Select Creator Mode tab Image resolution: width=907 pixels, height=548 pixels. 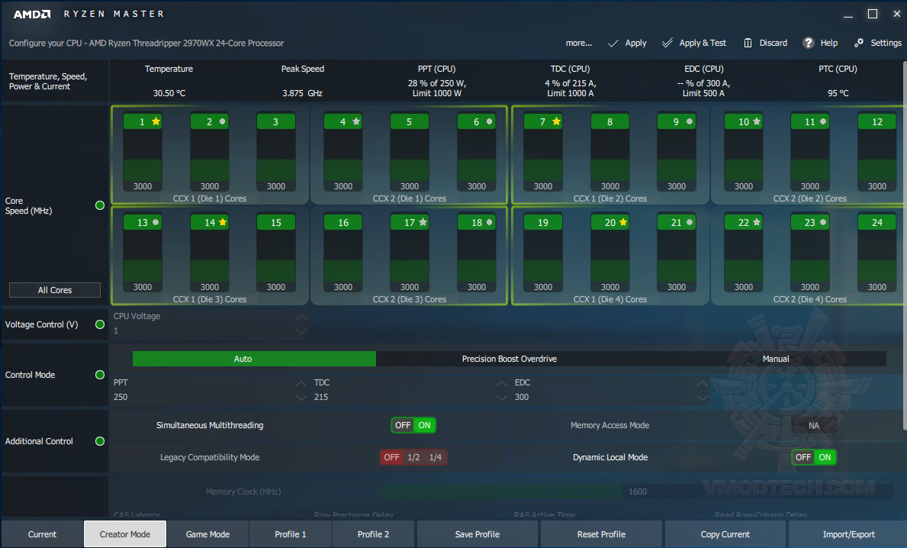pos(125,534)
